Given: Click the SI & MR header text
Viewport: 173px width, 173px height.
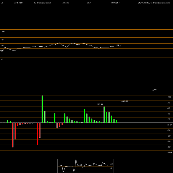Looking at the screenshot, I should click(18, 3).
